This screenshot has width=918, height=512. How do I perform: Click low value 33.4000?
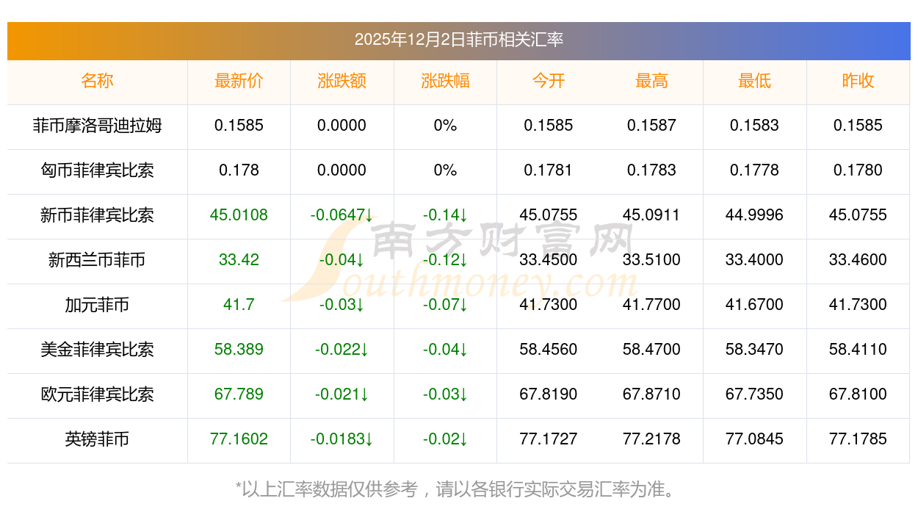coord(754,260)
